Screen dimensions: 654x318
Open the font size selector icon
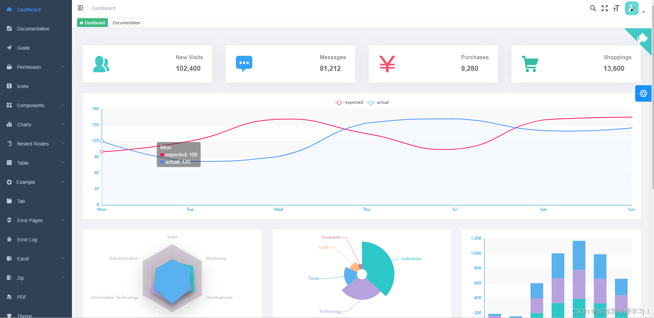pos(616,8)
